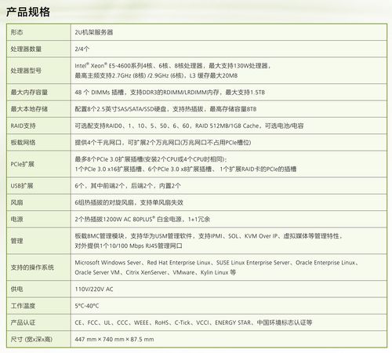Image resolution: width=392 pixels, height=353 pixels.
Task: Click the 2个热插拔1200W AC value
Action: tap(143, 219)
